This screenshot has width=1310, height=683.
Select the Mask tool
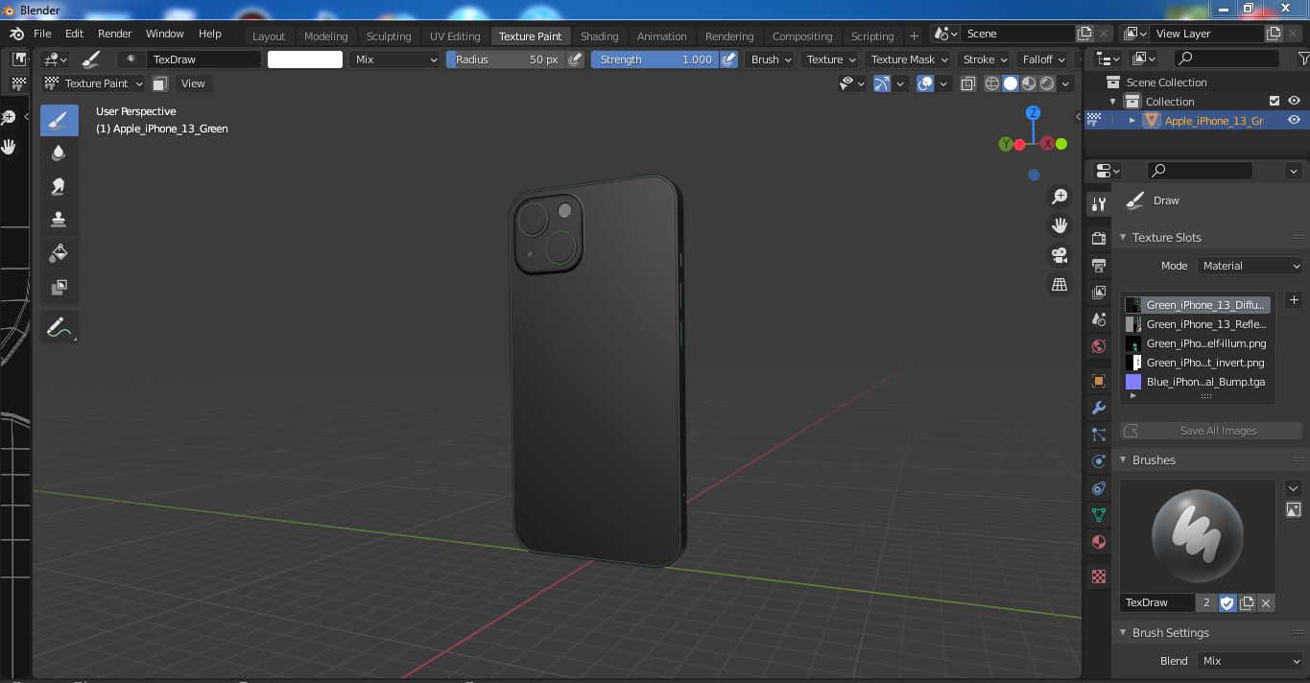click(59, 287)
